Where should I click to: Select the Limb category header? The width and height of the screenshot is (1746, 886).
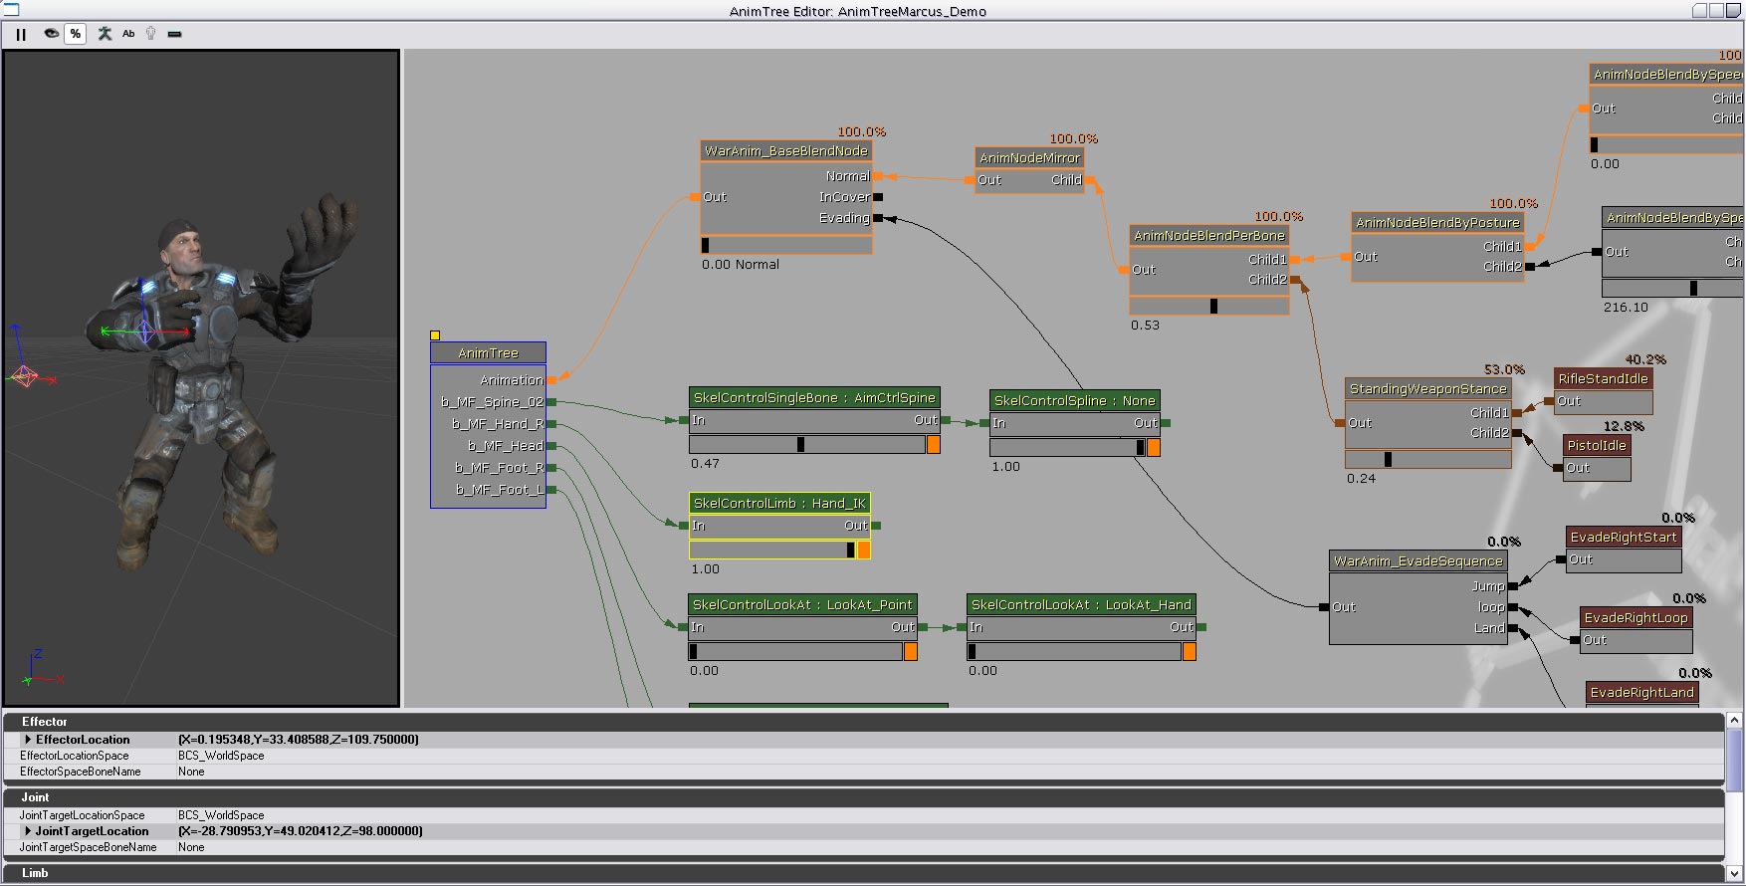point(36,873)
